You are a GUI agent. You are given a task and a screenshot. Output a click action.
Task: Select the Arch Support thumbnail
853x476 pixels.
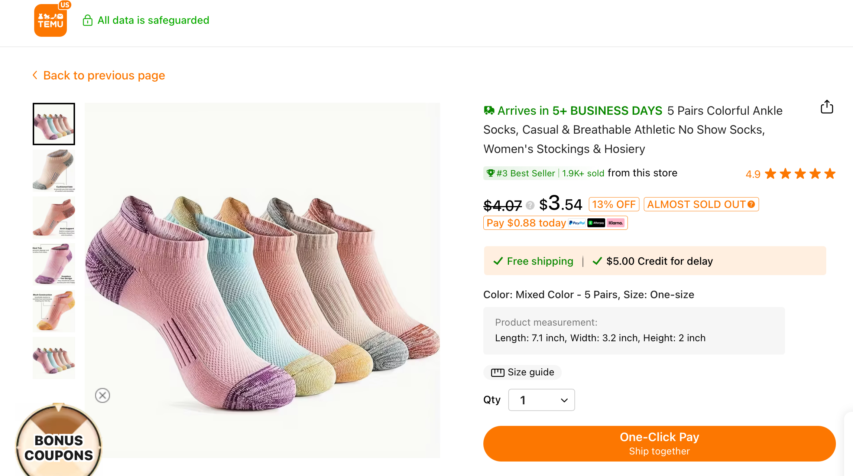click(54, 218)
